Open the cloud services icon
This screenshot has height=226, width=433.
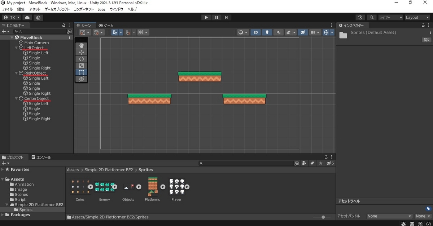tap(27, 17)
